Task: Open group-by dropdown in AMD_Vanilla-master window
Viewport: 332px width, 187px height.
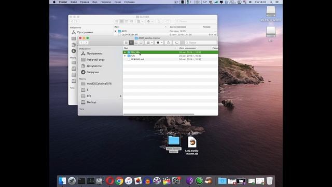Action: tap(150, 43)
